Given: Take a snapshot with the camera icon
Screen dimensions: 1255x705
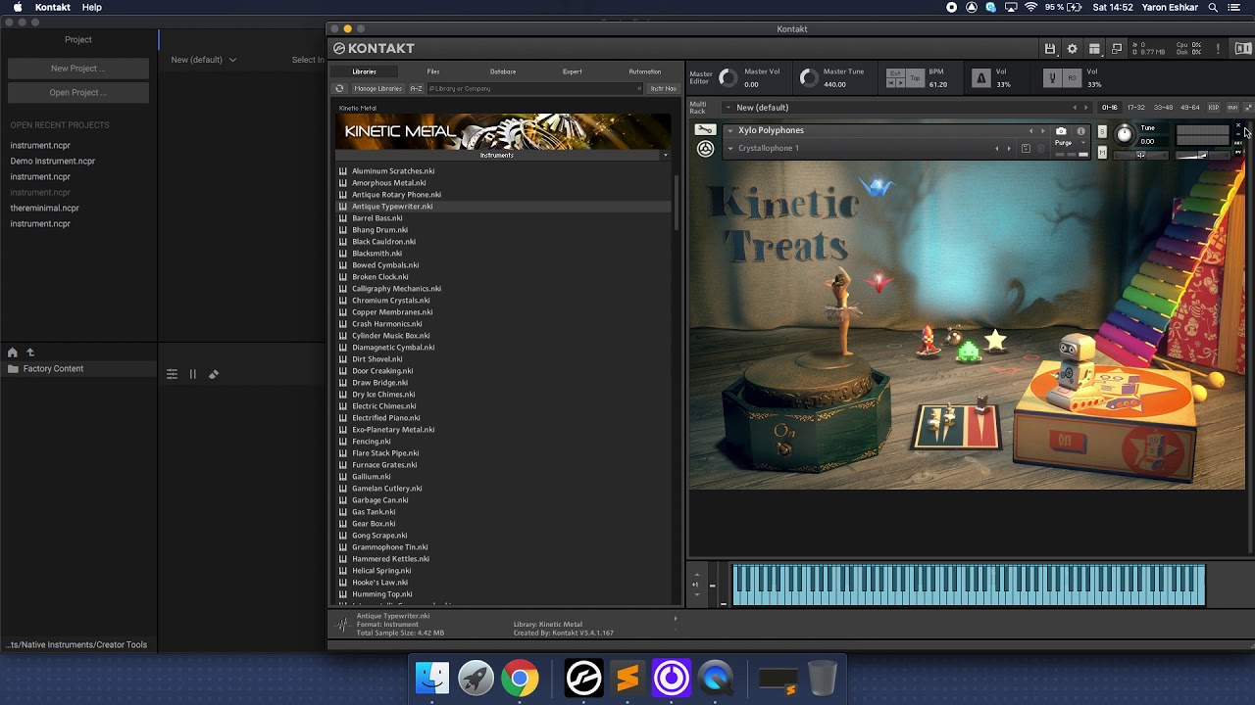Looking at the screenshot, I should [x=1061, y=131].
